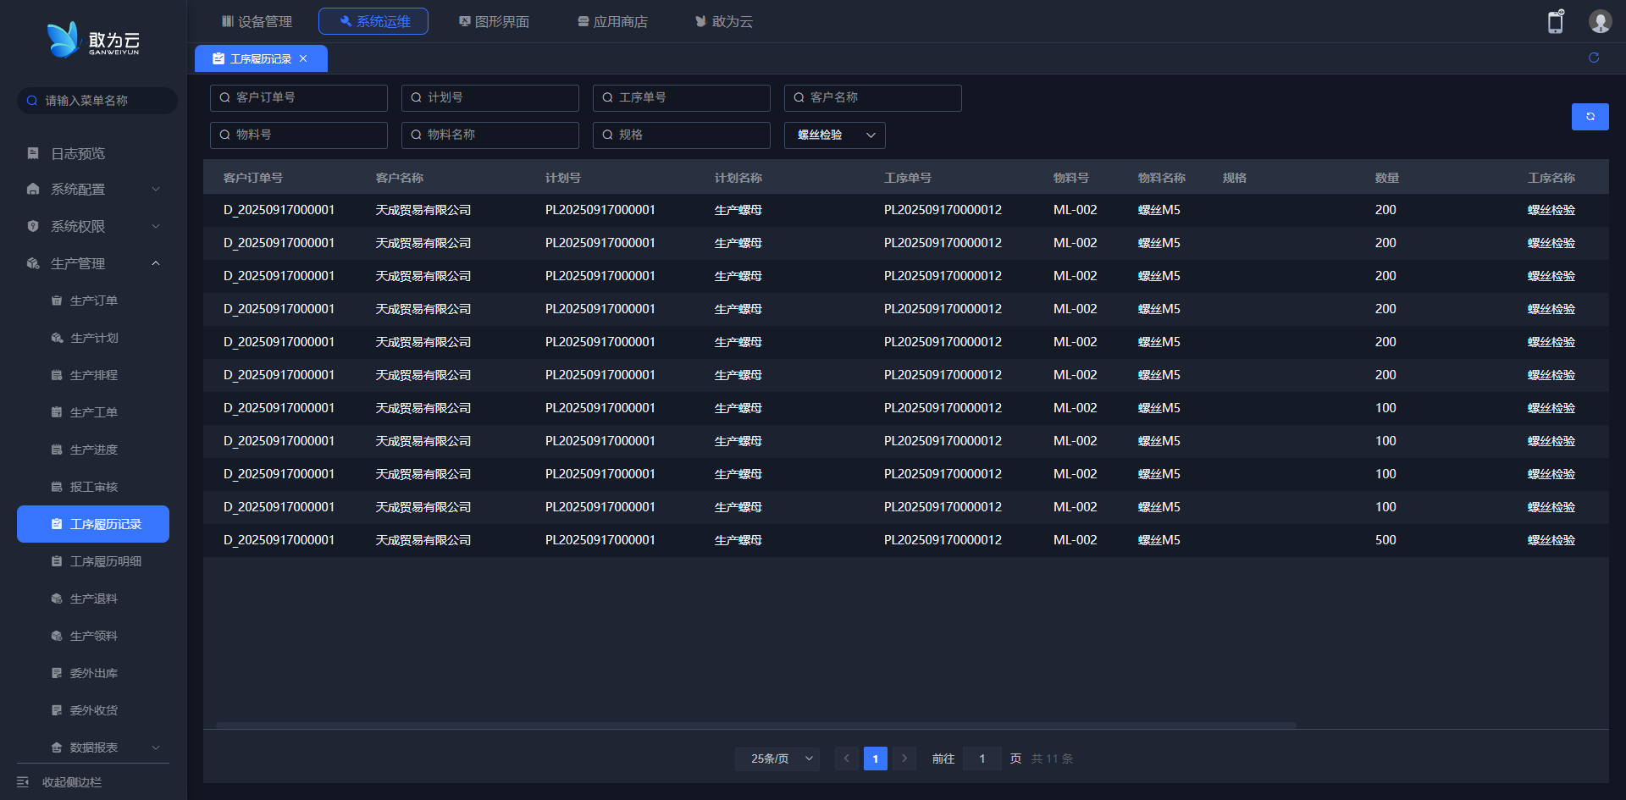Viewport: 1626px width, 800px height.
Task: Open the 25条/页 page size dropdown
Action: click(x=777, y=759)
